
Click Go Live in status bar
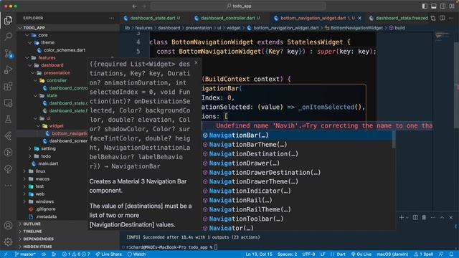point(361,254)
